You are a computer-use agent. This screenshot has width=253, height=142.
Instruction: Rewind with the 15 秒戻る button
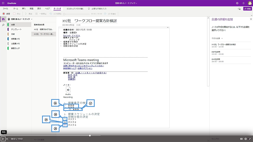55,14
